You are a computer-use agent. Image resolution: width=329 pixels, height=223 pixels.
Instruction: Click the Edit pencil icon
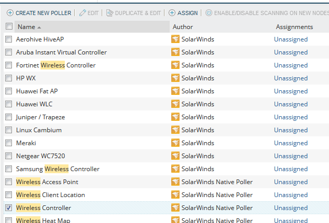pyautogui.click(x=83, y=13)
